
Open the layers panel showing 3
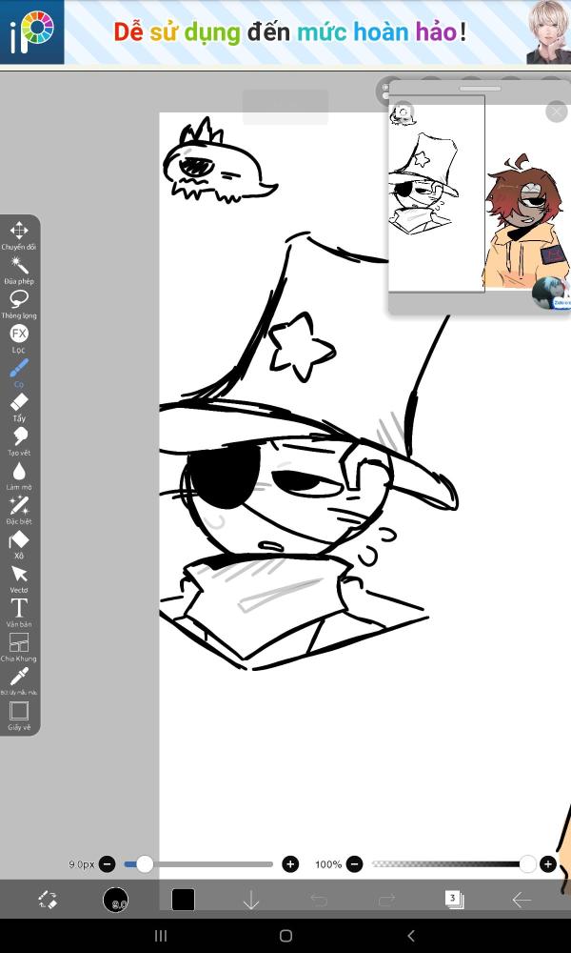pos(454,899)
